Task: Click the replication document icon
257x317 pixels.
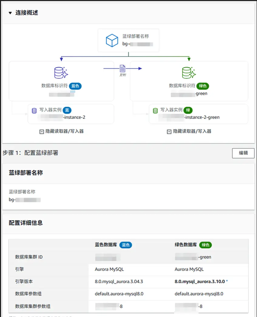Action: [122, 68]
